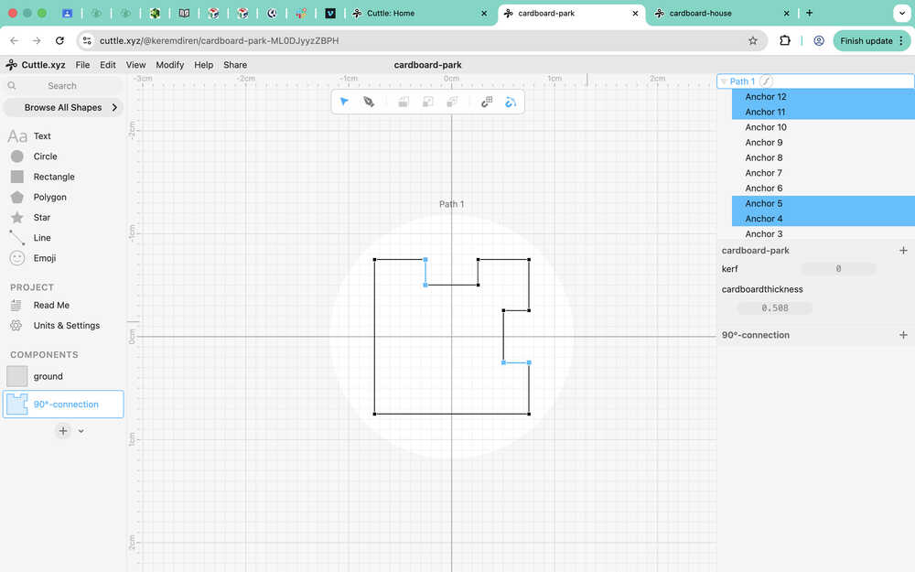
Task: Select the arrow Select tool
Action: coord(344,103)
